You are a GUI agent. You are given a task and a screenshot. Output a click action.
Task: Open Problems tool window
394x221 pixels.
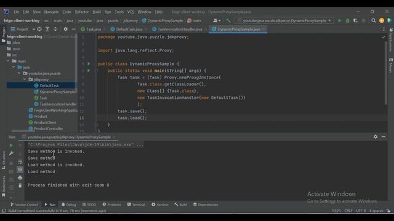coord(111,204)
